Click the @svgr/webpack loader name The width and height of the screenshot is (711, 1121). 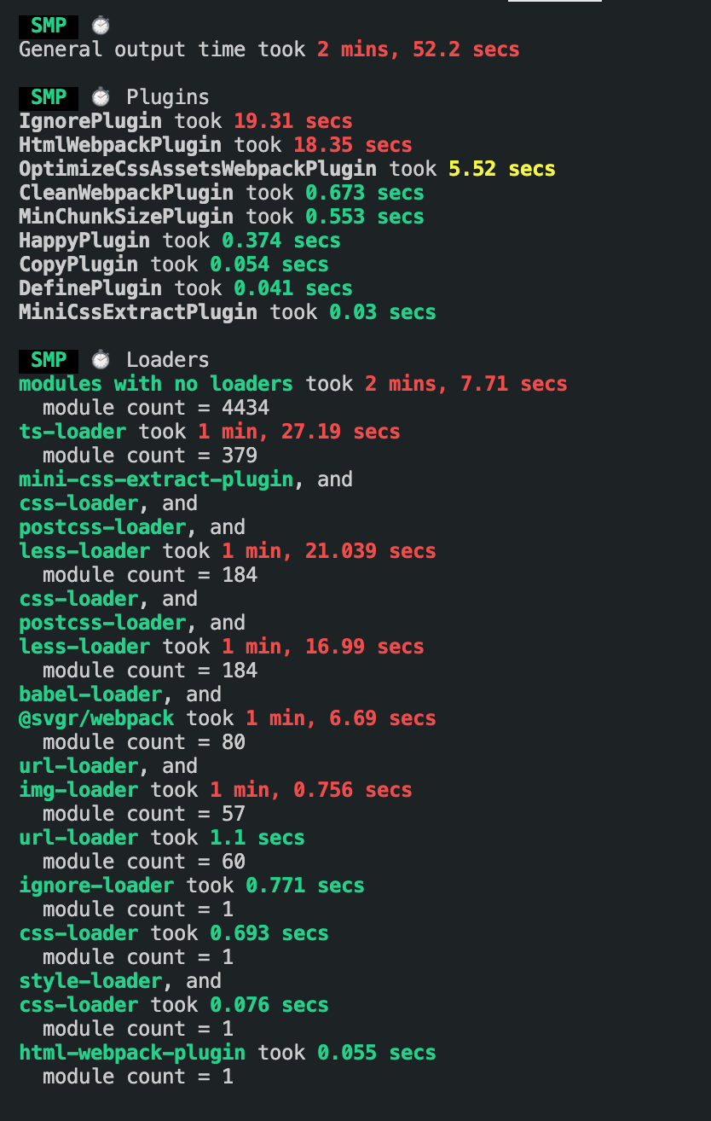96,718
